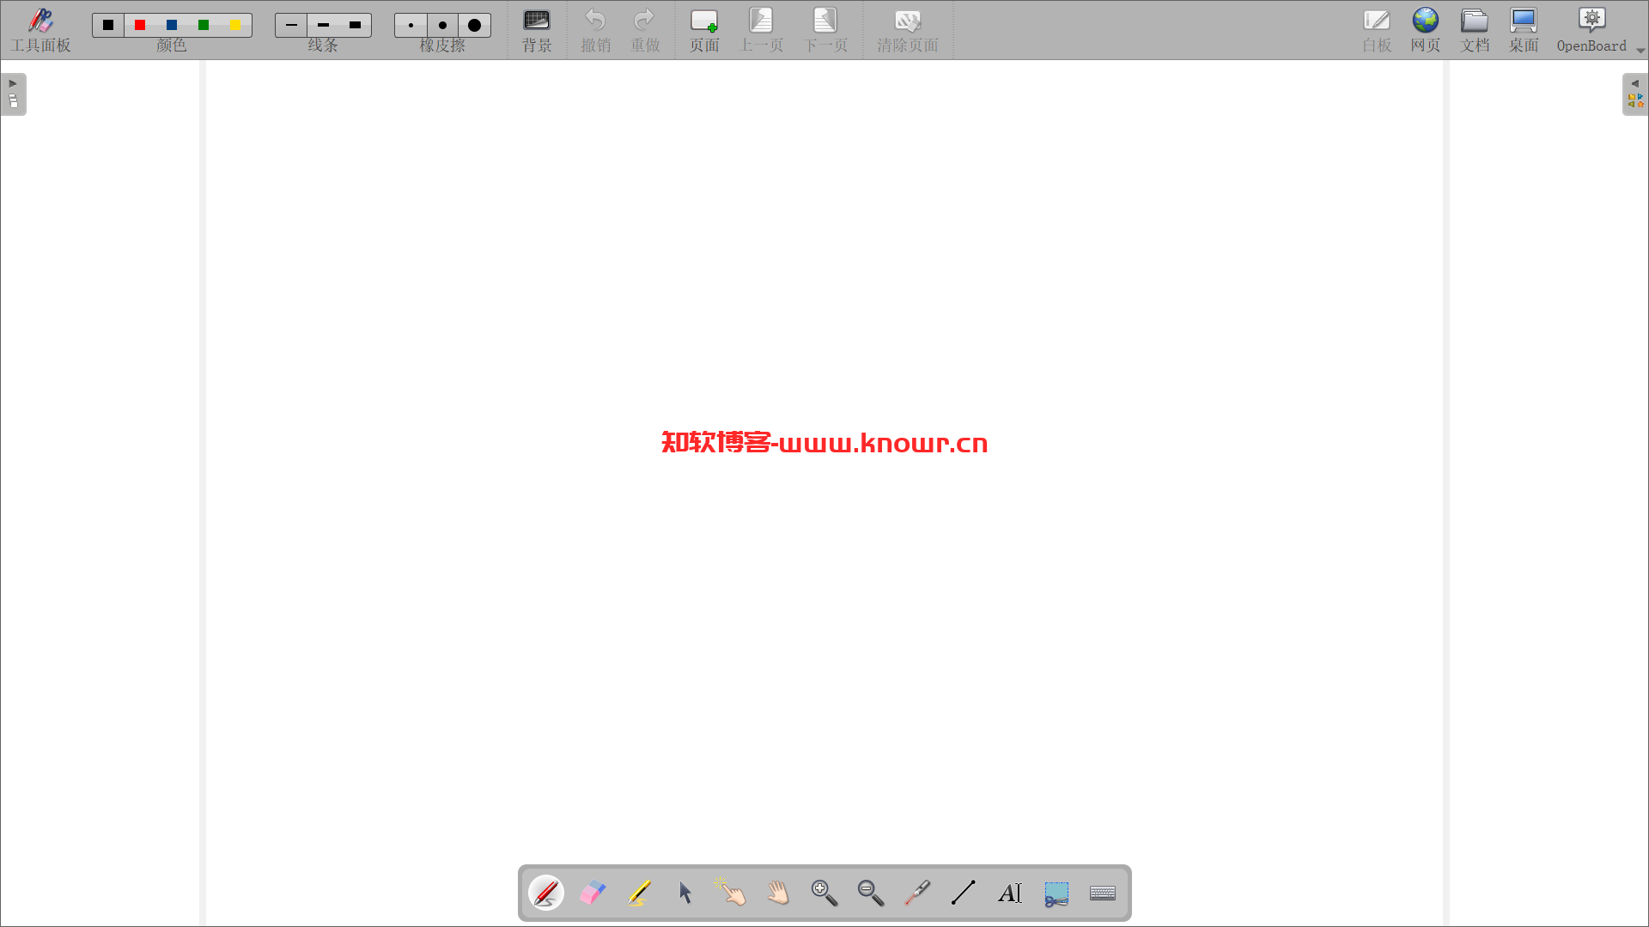Viewport: 1649px width, 927px height.
Task: Select the green pen color
Action: [x=204, y=25]
